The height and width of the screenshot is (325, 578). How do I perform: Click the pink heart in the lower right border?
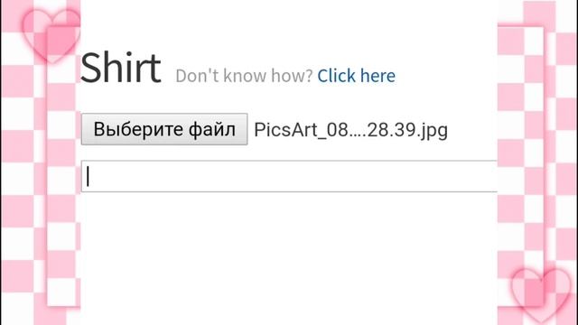point(541,295)
